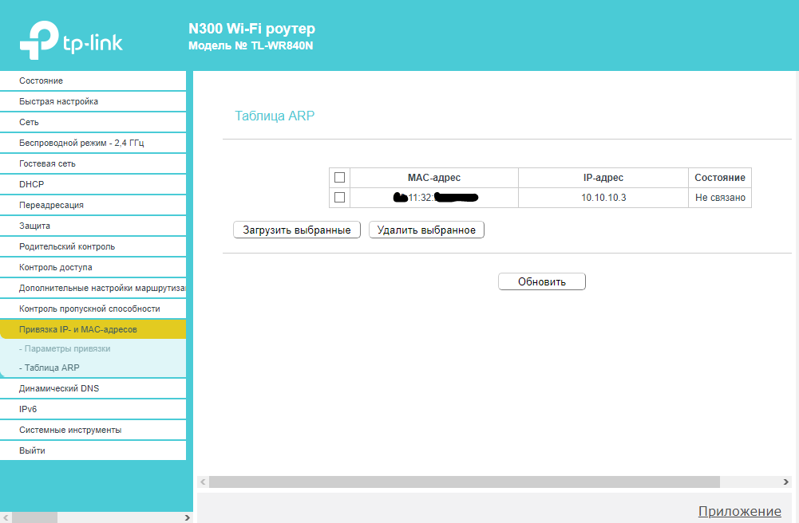Screen dimensions: 799x523
Task: Click the Обновить button
Action: coord(542,282)
